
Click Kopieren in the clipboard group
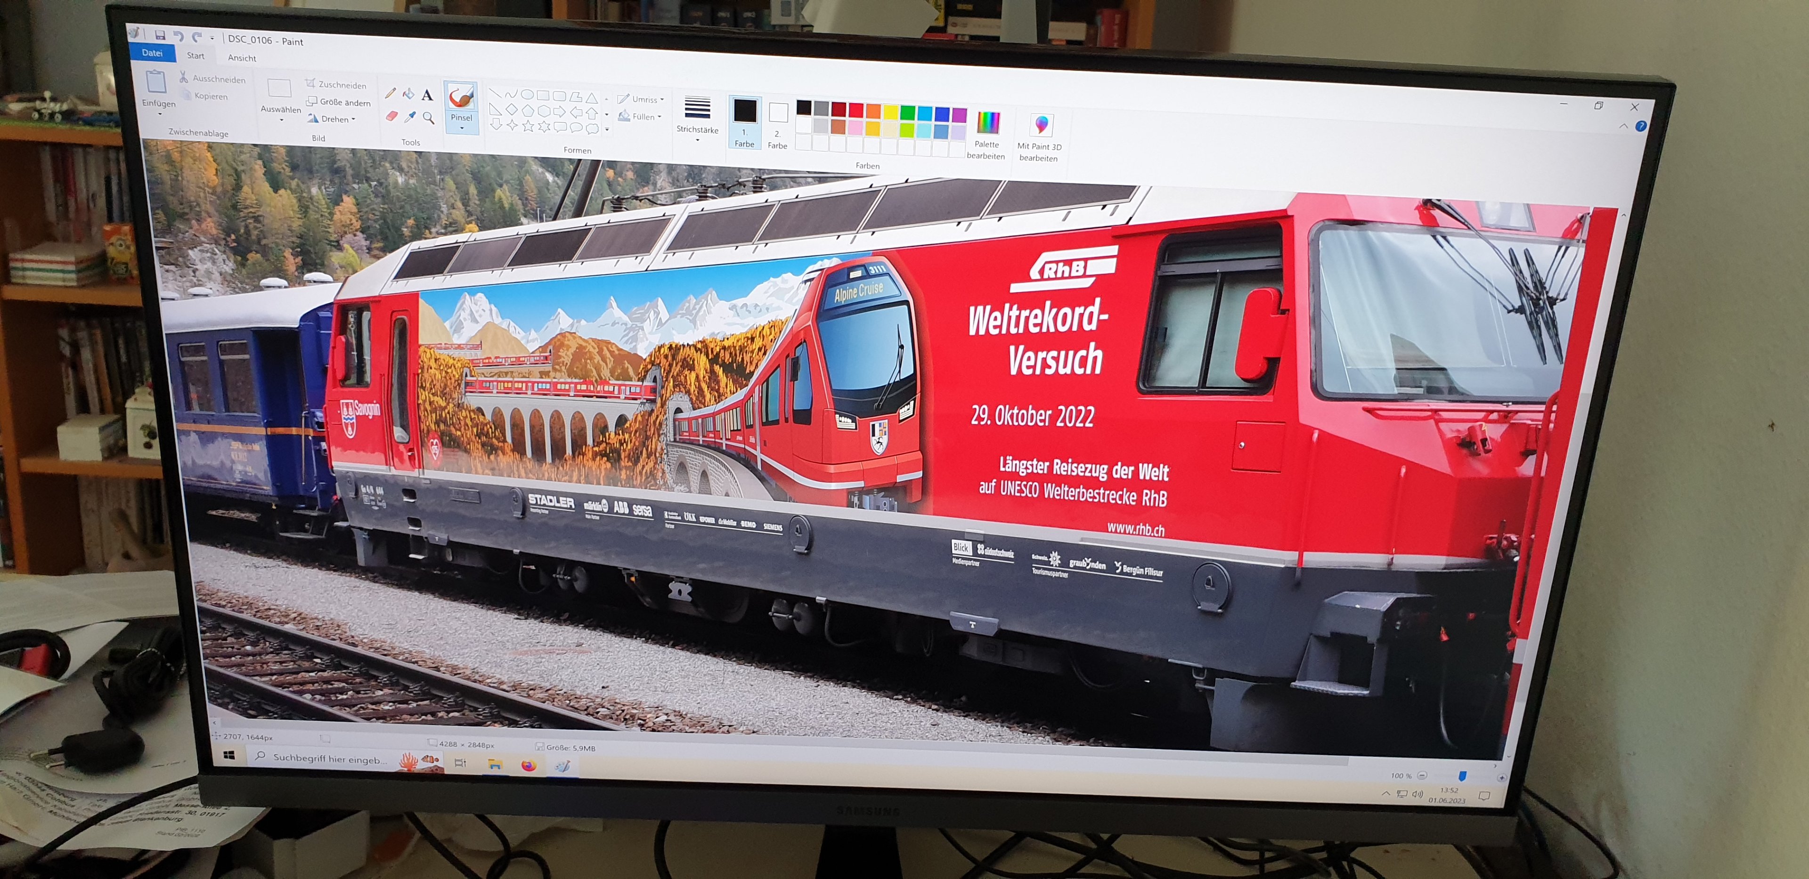pos(205,96)
